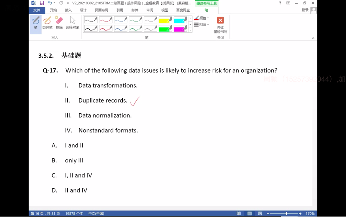Pick the thin gray pen style
The height and width of the screenshot is (217, 346).
150,20
